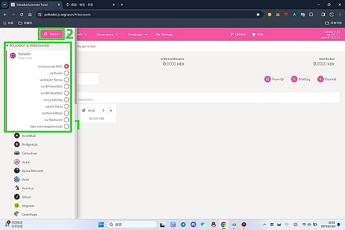Click the send button on account row
The image size is (345, 230).
(x=88, y=110)
